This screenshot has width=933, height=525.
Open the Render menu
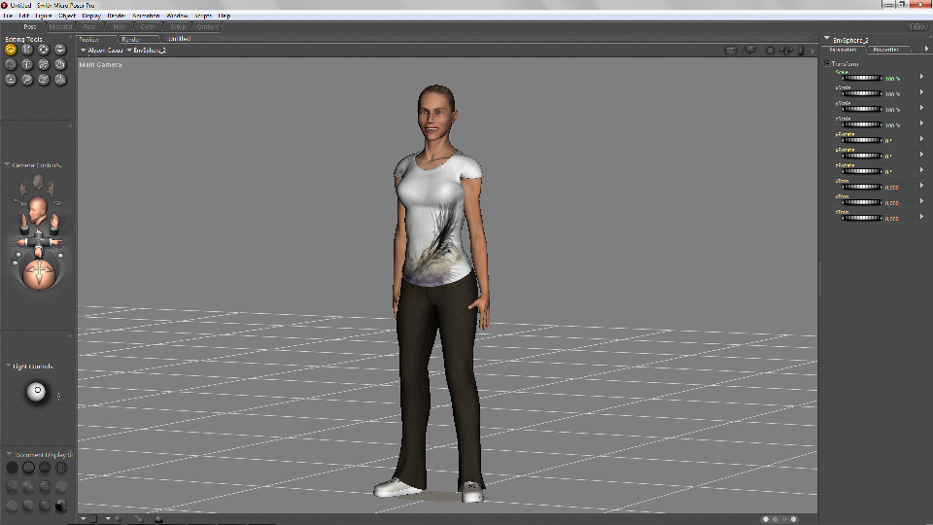pyautogui.click(x=116, y=16)
